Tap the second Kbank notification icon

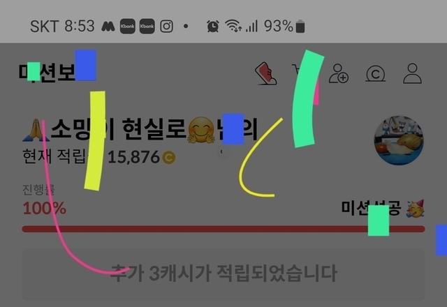(147, 27)
